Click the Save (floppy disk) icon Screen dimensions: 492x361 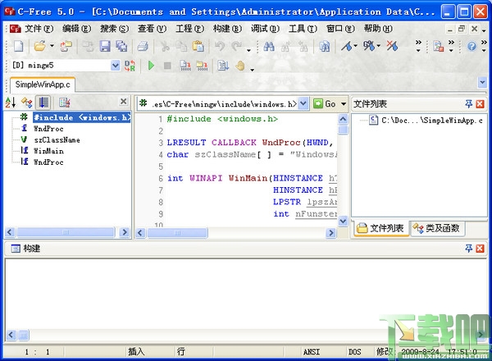pos(105,47)
